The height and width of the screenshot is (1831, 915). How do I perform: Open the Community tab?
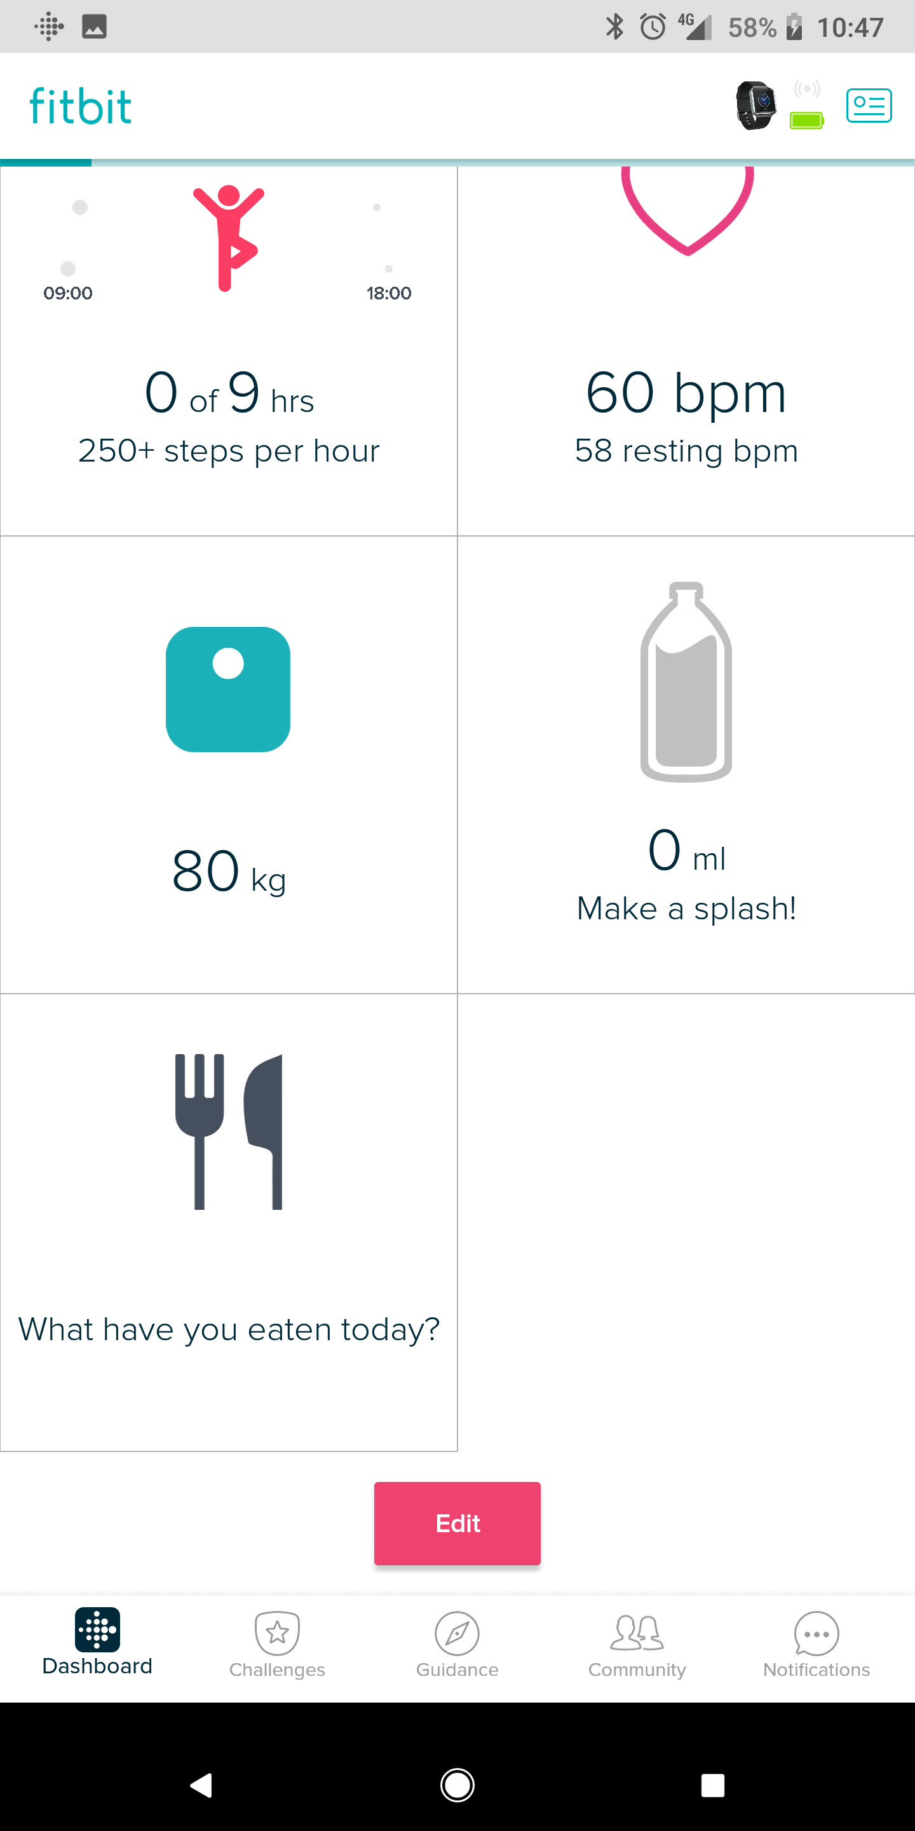pos(637,1645)
